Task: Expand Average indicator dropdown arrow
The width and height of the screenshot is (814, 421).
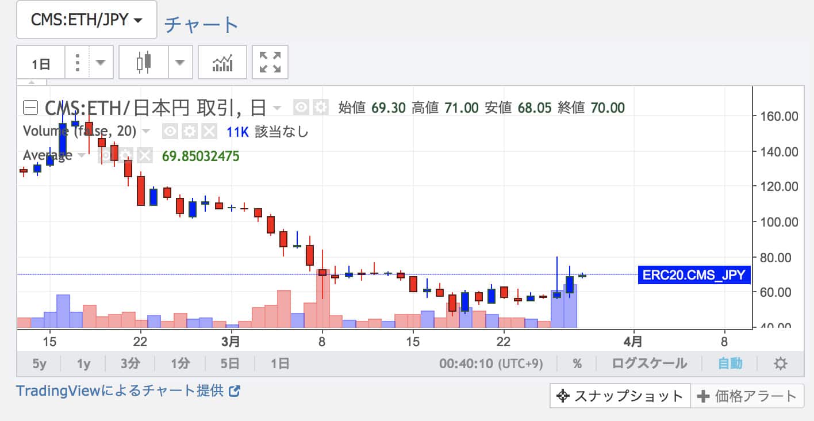Action: 82,156
